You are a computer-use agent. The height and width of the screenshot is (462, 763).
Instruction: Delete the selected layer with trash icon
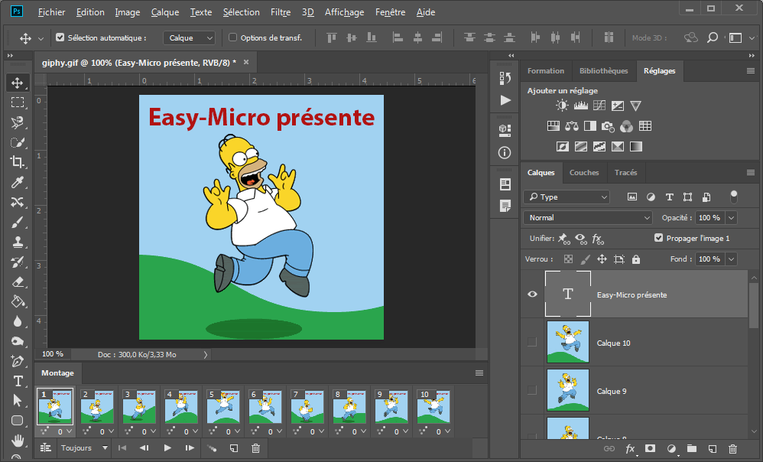click(x=733, y=448)
